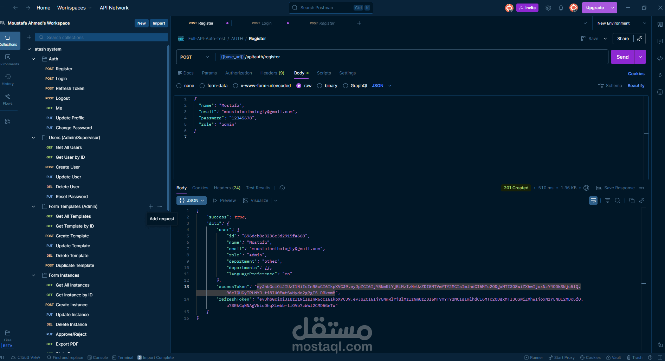Switch to the POST Login request tab
The width and height of the screenshot is (665, 361).
coord(262,23)
